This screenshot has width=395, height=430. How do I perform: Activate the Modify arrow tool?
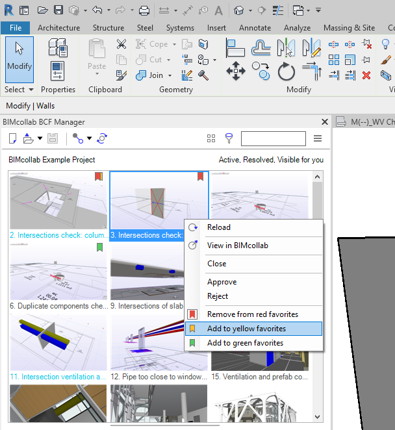(x=19, y=59)
